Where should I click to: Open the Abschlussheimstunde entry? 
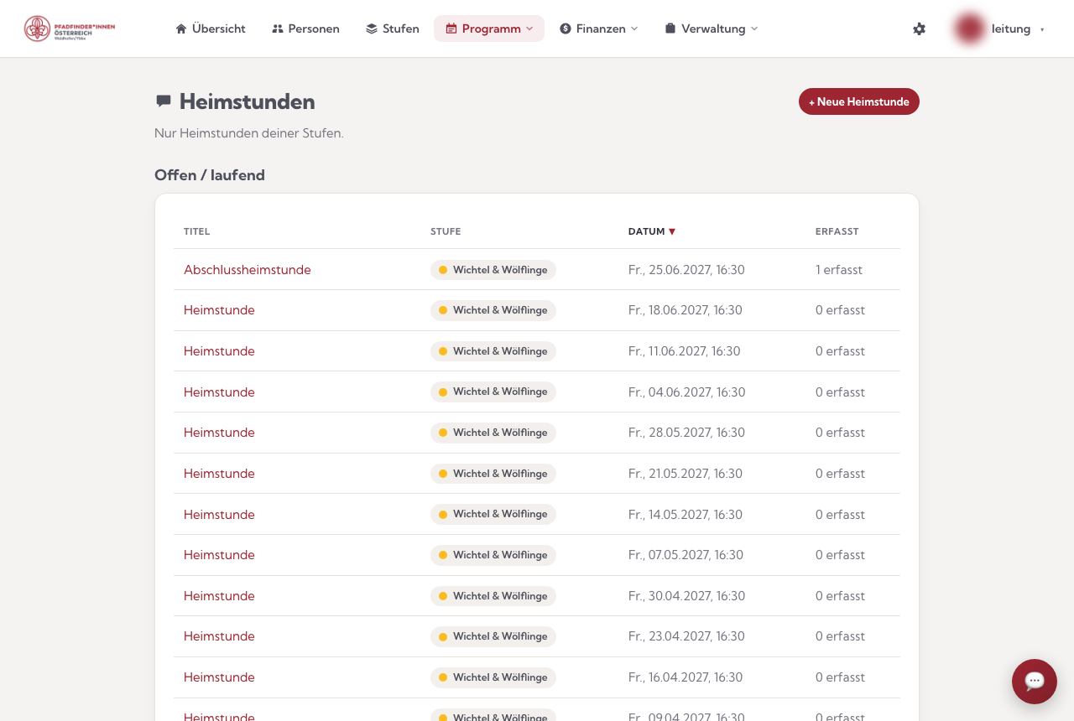pos(248,270)
